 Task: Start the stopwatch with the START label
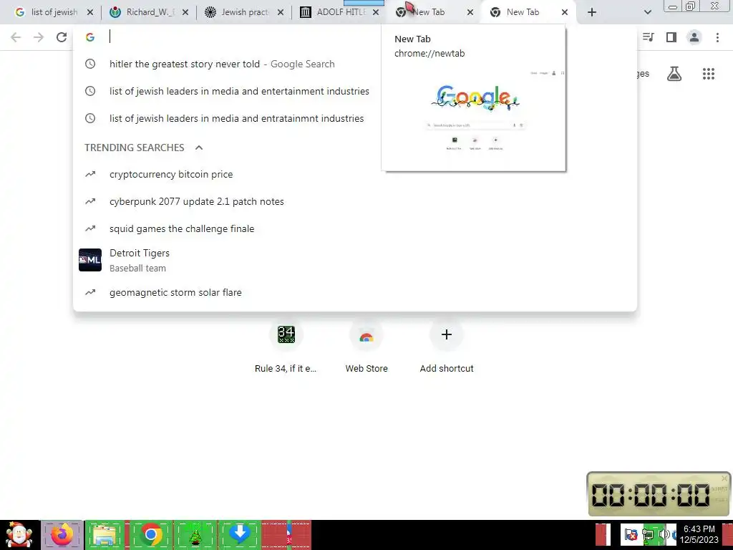pyautogui.click(x=719, y=488)
